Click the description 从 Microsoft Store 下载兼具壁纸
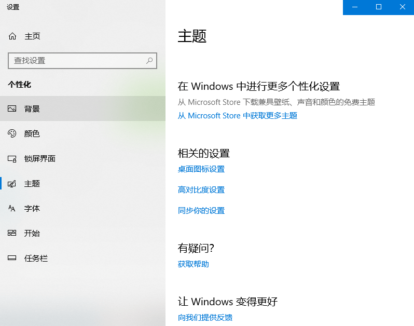Image resolution: width=414 pixels, height=326 pixels. [x=277, y=102]
